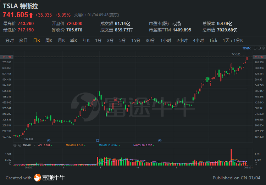This screenshot has width=266, height=185.
Task: Select the 季K quarterly chart tab
Action: pos(74,41)
